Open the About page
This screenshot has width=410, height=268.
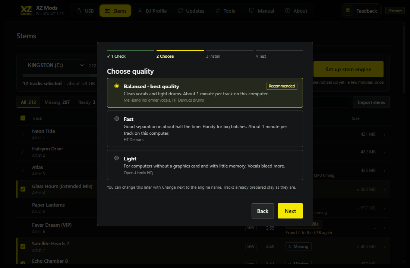(x=296, y=11)
